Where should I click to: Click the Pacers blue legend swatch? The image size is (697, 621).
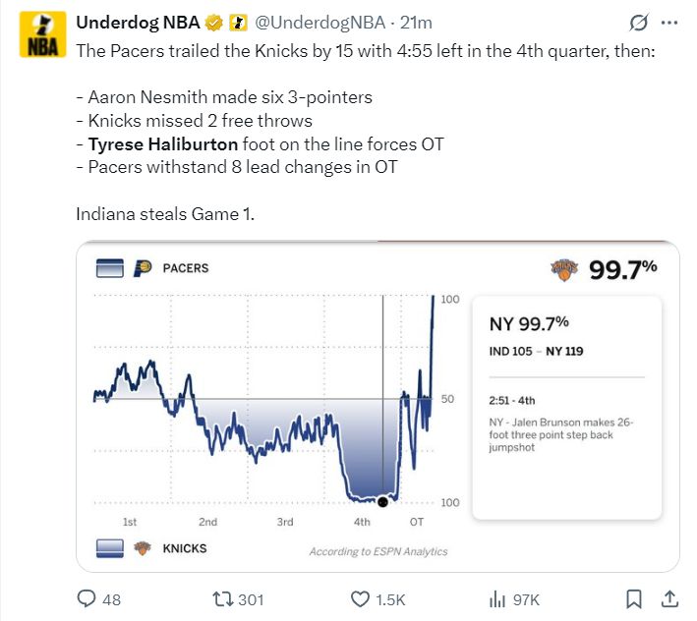coord(110,268)
